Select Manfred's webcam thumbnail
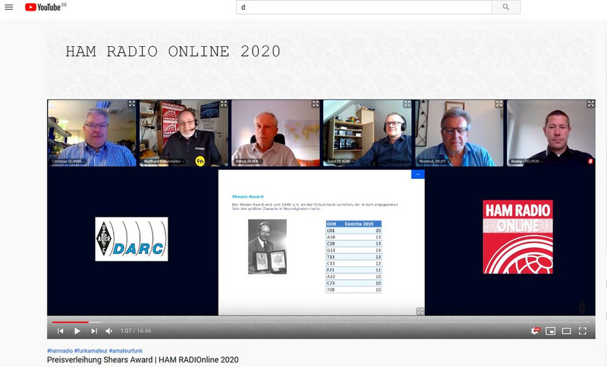The image size is (607, 367). (459, 133)
